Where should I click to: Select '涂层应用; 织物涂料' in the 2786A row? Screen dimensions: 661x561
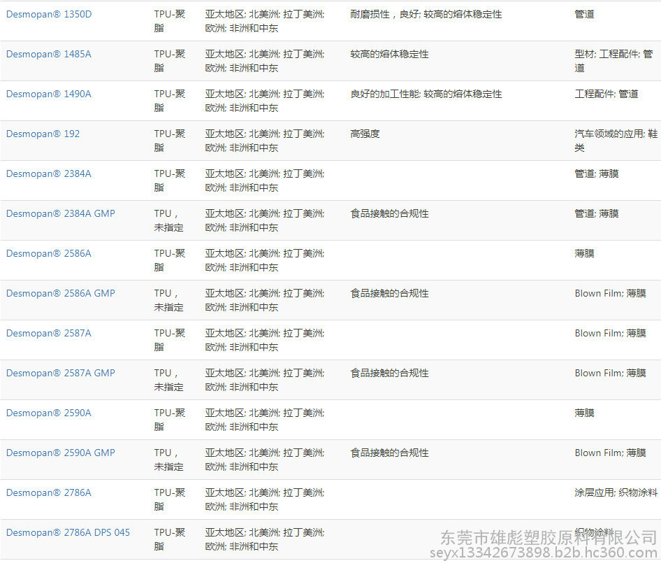pyautogui.click(x=616, y=493)
